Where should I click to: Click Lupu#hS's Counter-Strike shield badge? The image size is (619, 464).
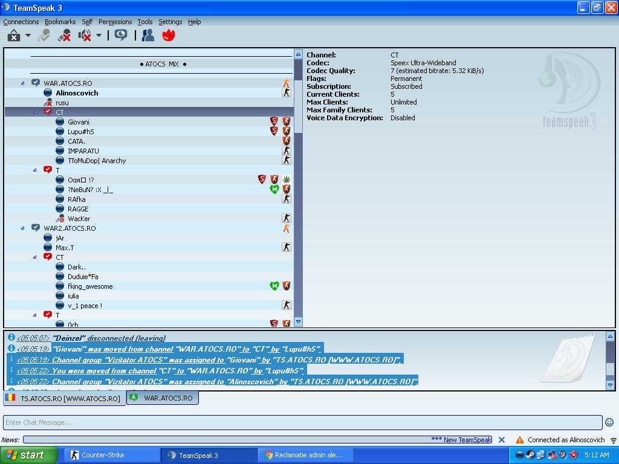pos(287,131)
